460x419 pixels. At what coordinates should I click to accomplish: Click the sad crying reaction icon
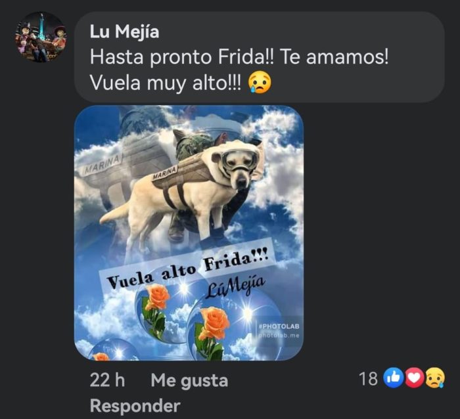point(435,378)
